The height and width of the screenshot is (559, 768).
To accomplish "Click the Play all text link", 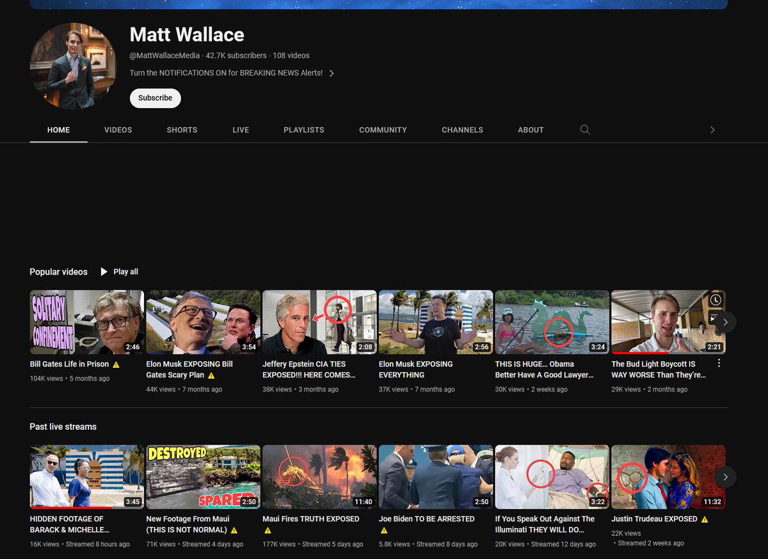I will (x=125, y=272).
